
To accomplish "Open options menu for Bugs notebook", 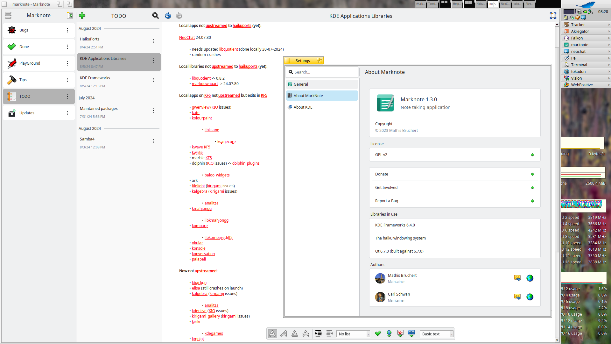I will pos(67,30).
